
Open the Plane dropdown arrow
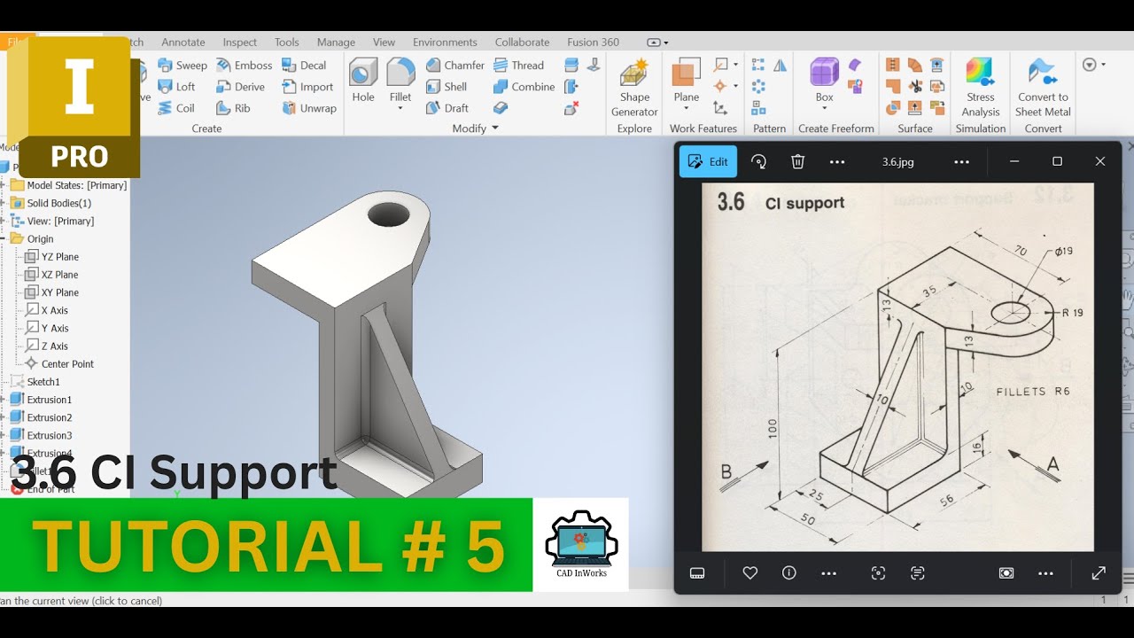(687, 108)
